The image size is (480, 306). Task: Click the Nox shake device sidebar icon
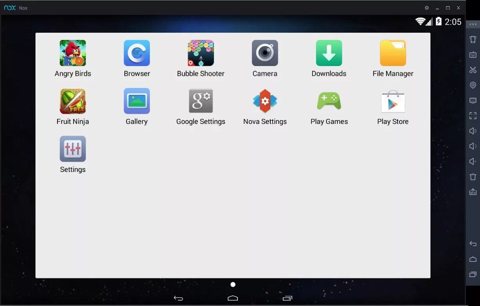pos(473,39)
